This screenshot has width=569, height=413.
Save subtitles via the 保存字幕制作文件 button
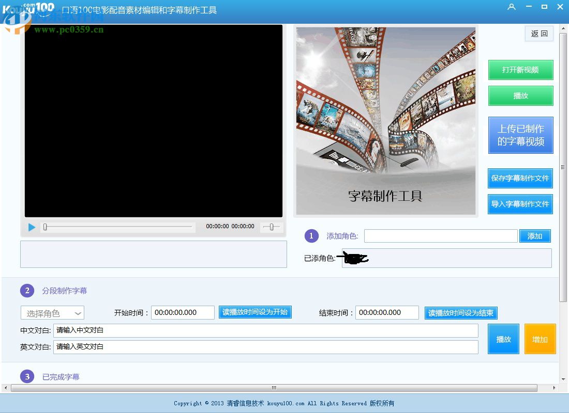point(520,178)
